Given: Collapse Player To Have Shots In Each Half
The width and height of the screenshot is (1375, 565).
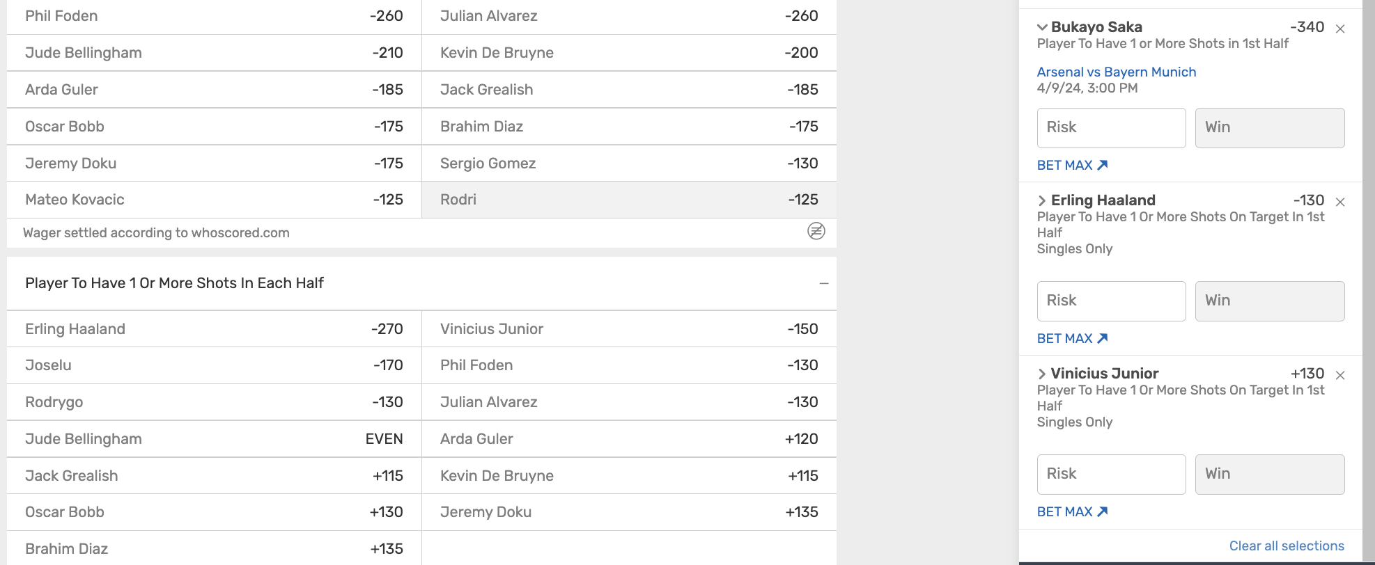Looking at the screenshot, I should pyautogui.click(x=824, y=283).
